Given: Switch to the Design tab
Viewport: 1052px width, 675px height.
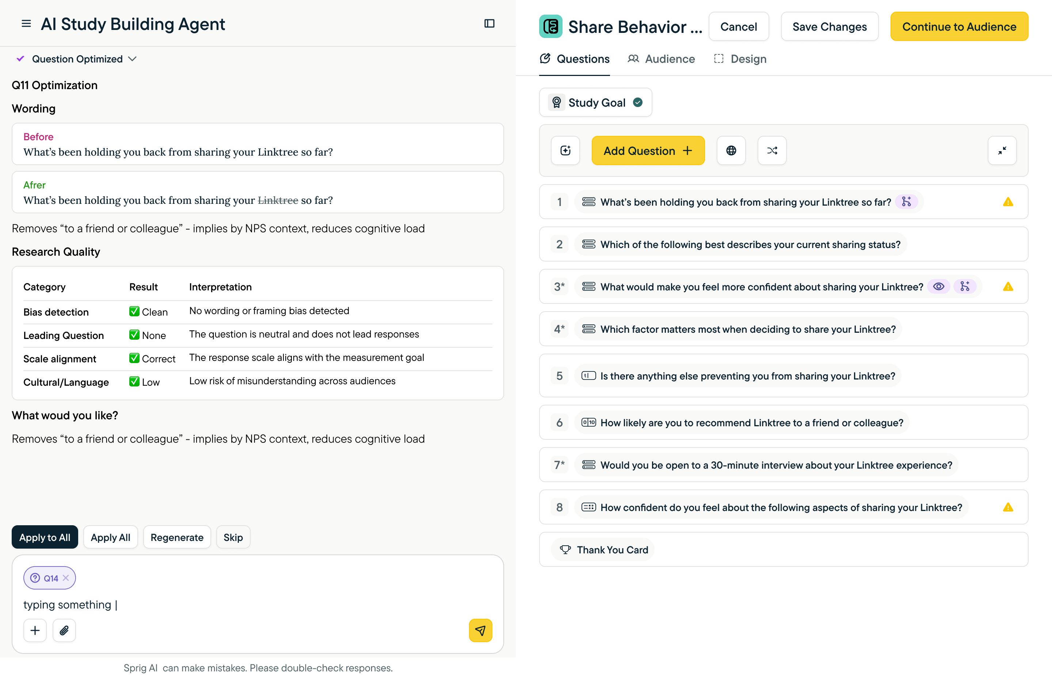Looking at the screenshot, I should point(740,59).
